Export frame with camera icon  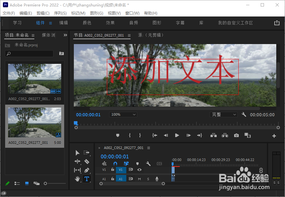pyautogui.click(x=236, y=135)
